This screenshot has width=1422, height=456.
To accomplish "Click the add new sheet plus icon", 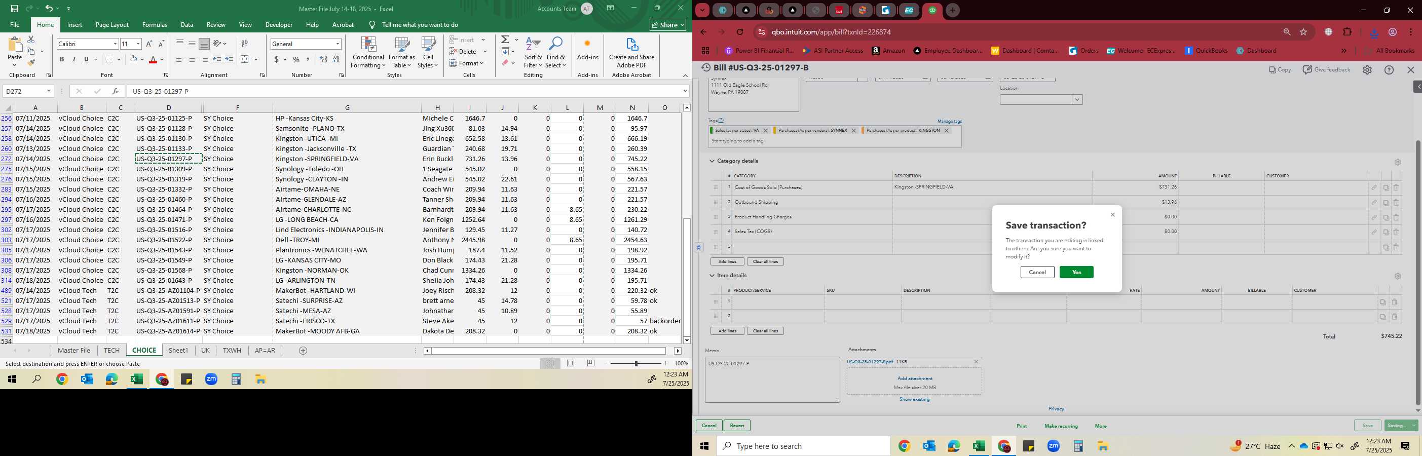I will coord(303,351).
